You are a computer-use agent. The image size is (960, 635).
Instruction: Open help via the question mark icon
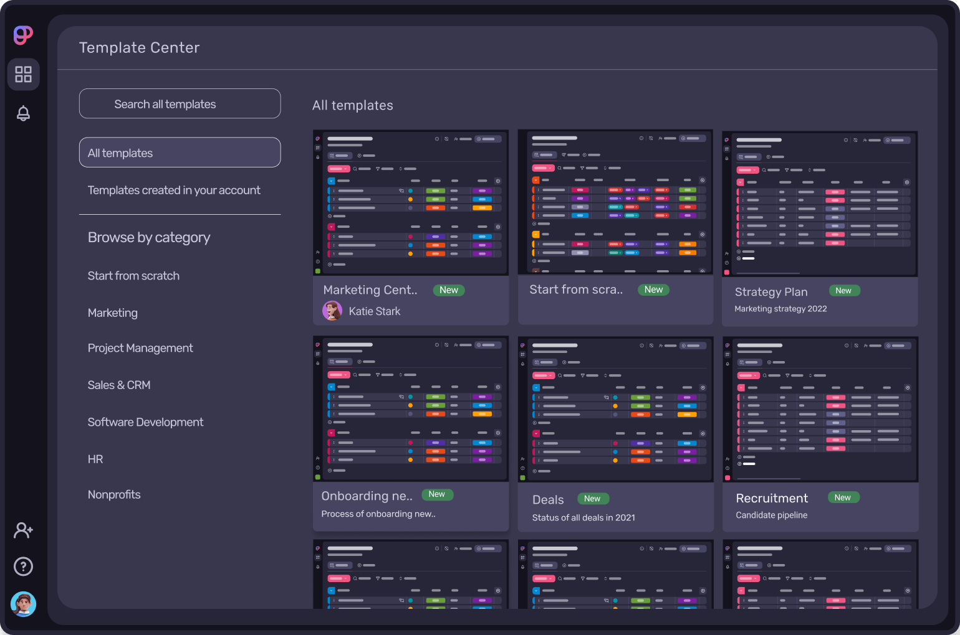(23, 567)
